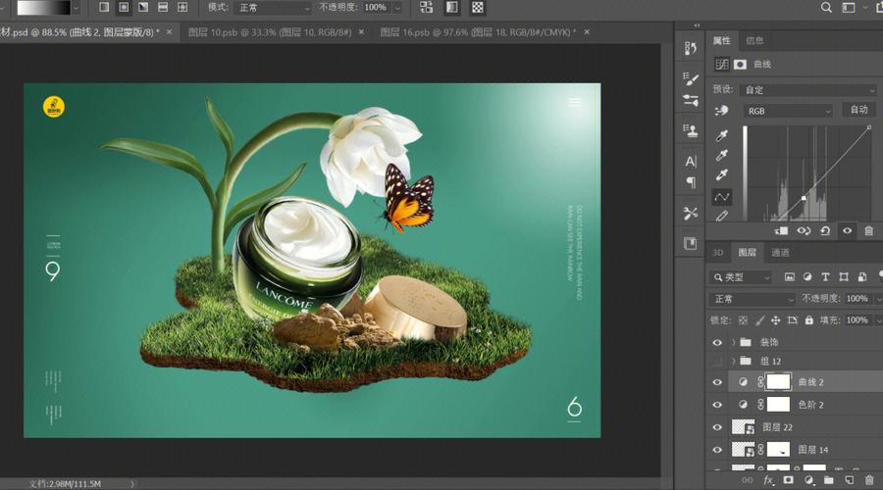Close the 图层 10.psb document tab
The width and height of the screenshot is (883, 490).
(x=361, y=32)
